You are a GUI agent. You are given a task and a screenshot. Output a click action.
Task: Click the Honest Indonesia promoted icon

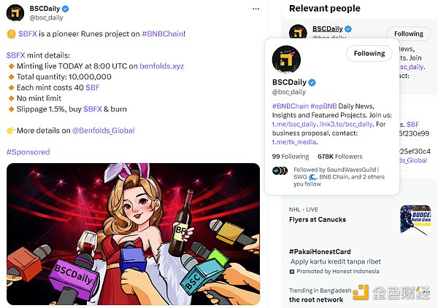coord(292,272)
